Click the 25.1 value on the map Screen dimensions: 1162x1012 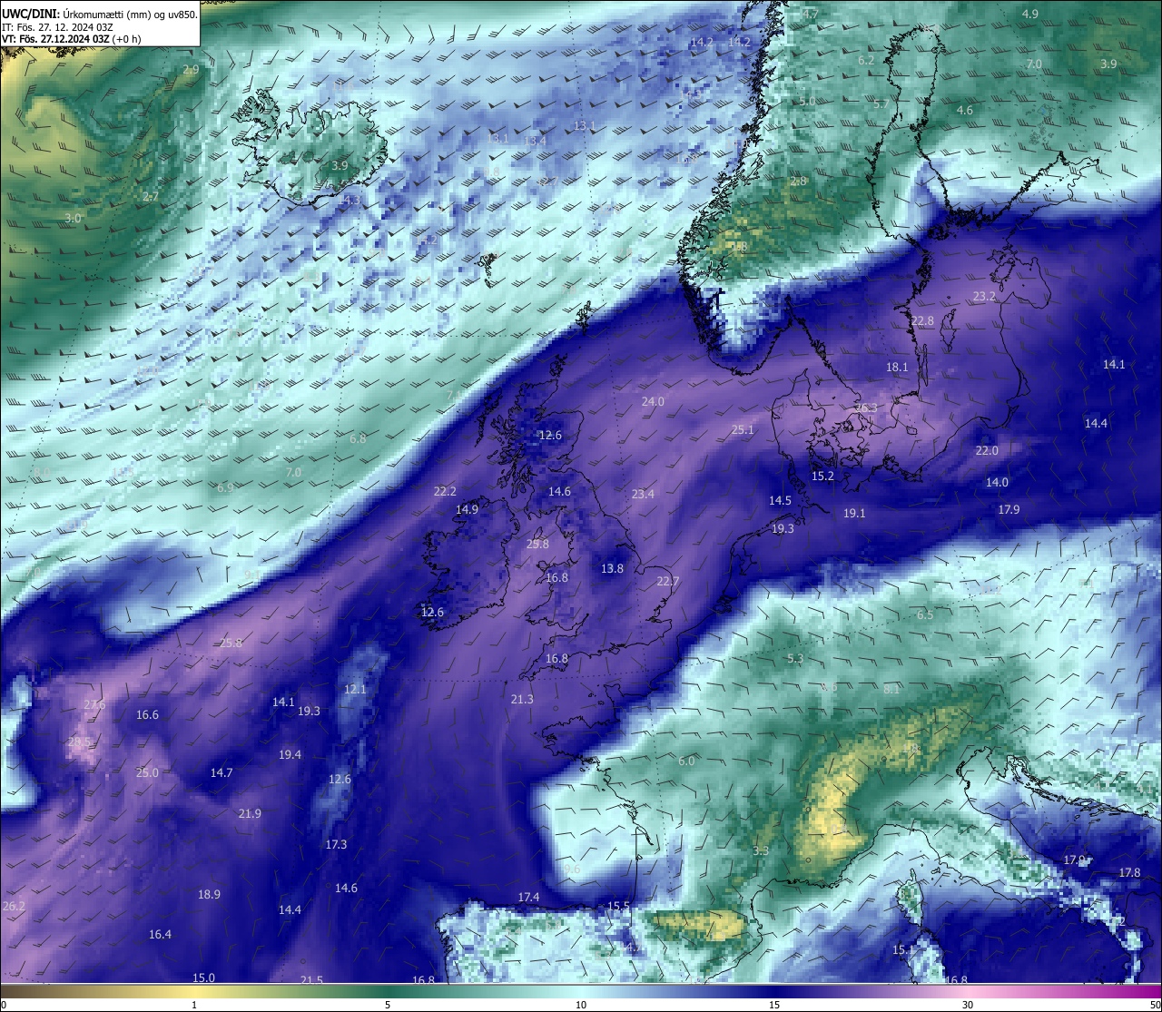(743, 430)
